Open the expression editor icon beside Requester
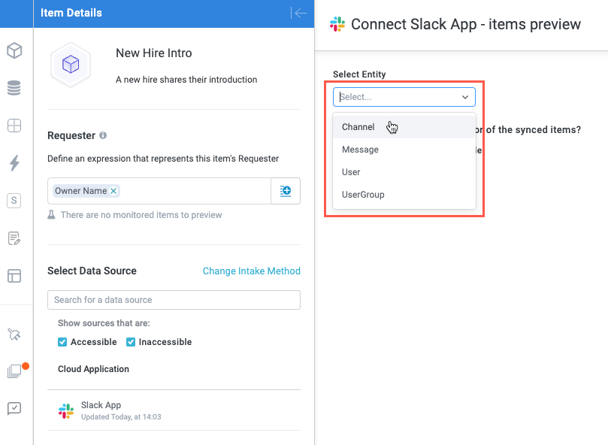Image resolution: width=608 pixels, height=445 pixels. (286, 192)
